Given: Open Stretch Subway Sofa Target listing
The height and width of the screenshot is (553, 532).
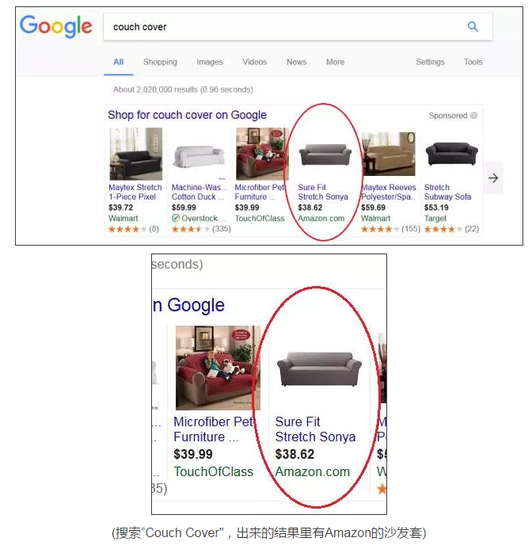Looking at the screenshot, I should pos(447,192).
